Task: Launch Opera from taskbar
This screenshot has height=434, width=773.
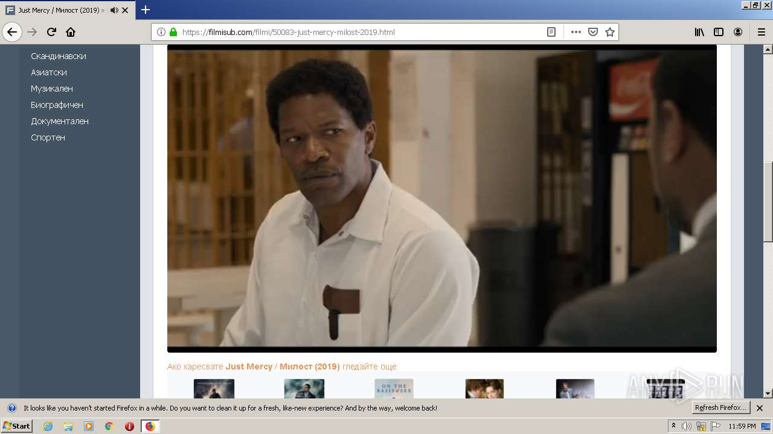Action: 129,426
